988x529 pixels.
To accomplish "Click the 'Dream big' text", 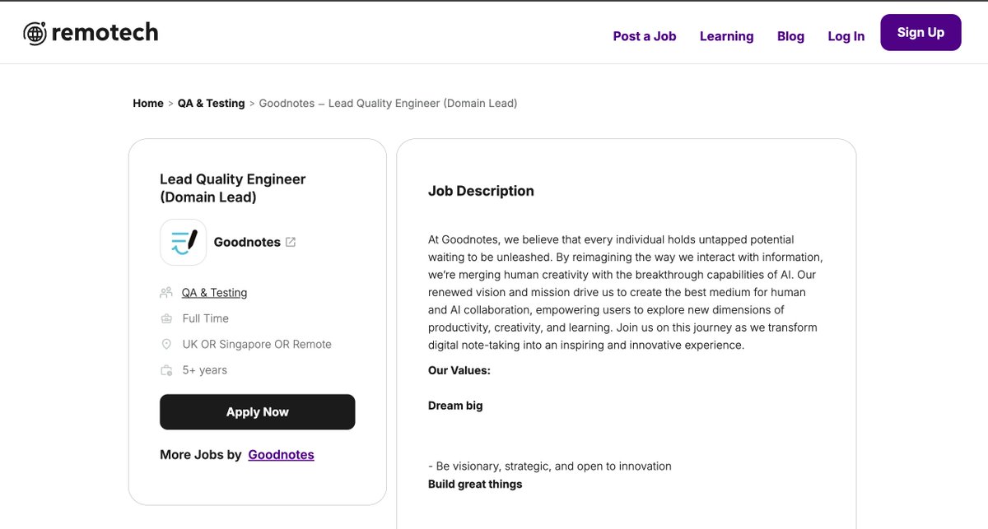I will [x=455, y=406].
